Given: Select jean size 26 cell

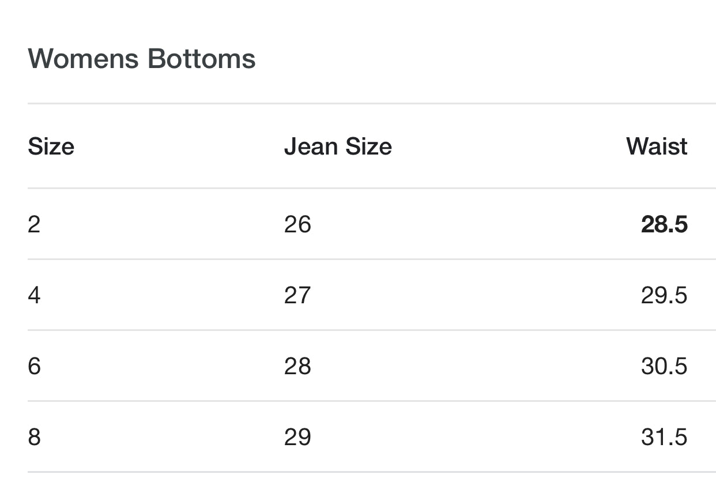Looking at the screenshot, I should (297, 224).
